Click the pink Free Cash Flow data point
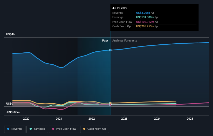Viewport: 213px width, 136px height. (110, 105)
